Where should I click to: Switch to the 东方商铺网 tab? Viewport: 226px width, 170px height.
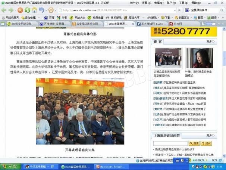tap(146, 24)
